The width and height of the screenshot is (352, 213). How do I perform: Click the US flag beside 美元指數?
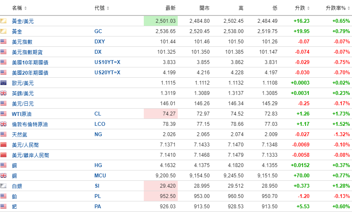(3, 42)
